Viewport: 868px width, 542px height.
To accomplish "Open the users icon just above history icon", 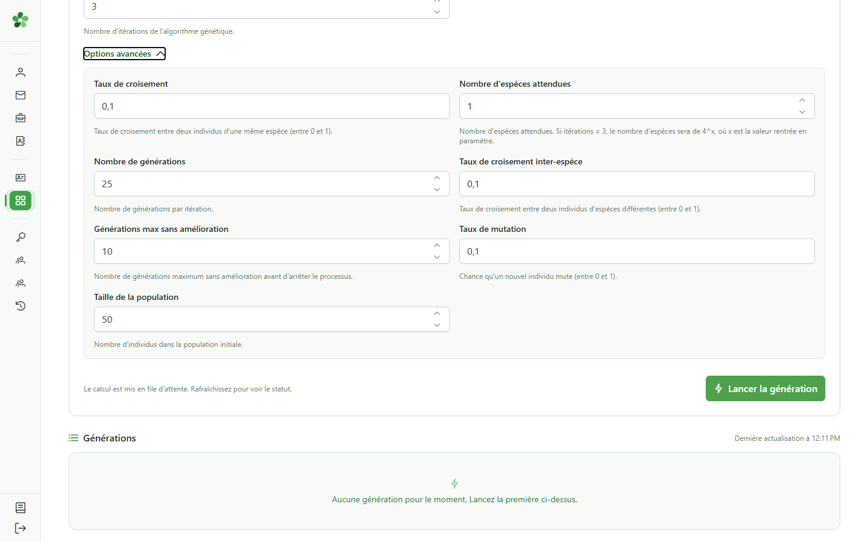I will (x=20, y=283).
